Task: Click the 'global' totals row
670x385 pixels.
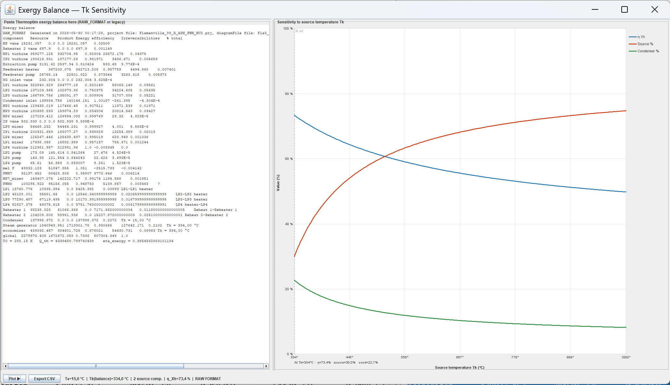Action: (65, 236)
